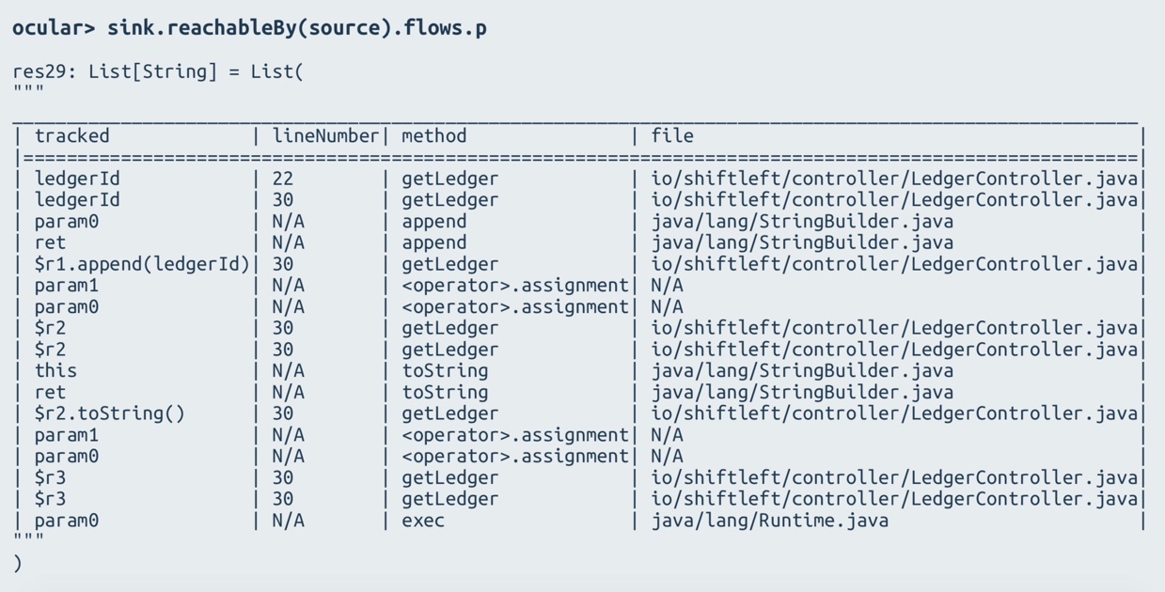Click the 'this' tracked entry
The image size is (1165, 592).
55,371
